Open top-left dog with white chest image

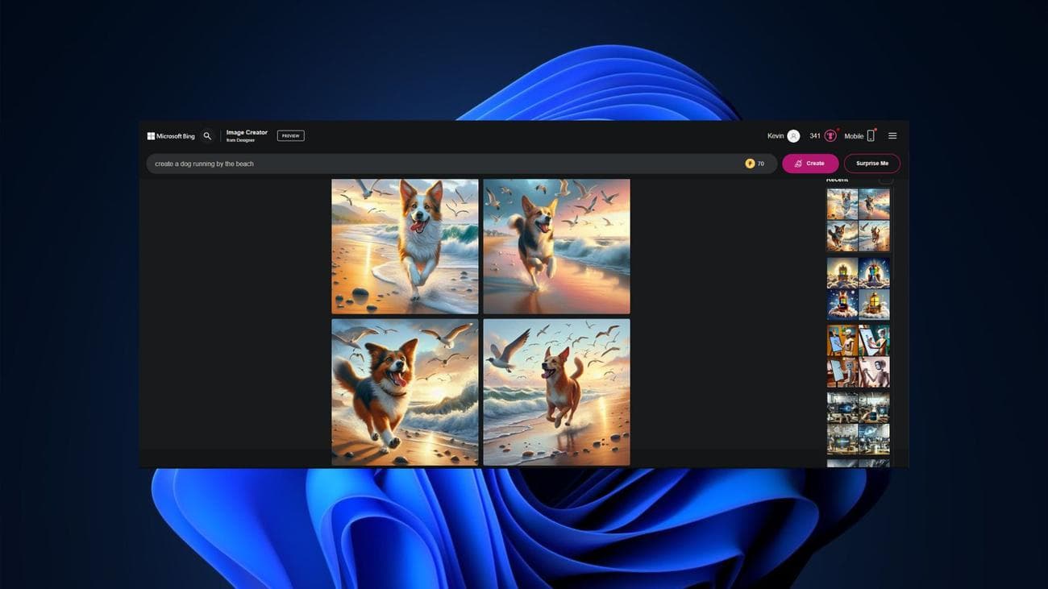click(x=405, y=246)
